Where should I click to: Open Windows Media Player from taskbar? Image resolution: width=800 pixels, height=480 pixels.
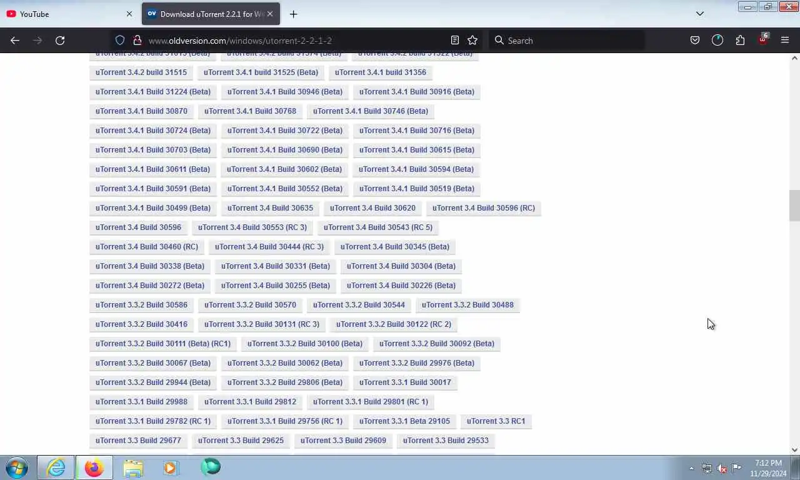pyautogui.click(x=170, y=467)
